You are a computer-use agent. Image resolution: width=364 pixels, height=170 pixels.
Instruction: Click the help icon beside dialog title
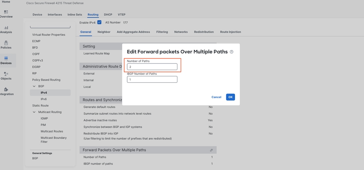click(231, 52)
